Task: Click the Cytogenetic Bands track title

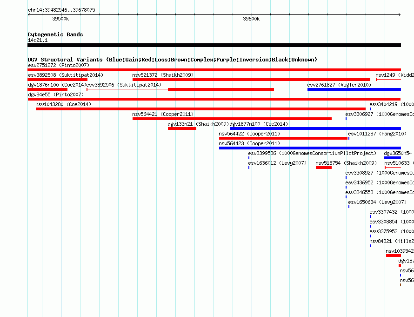Action: point(55,34)
